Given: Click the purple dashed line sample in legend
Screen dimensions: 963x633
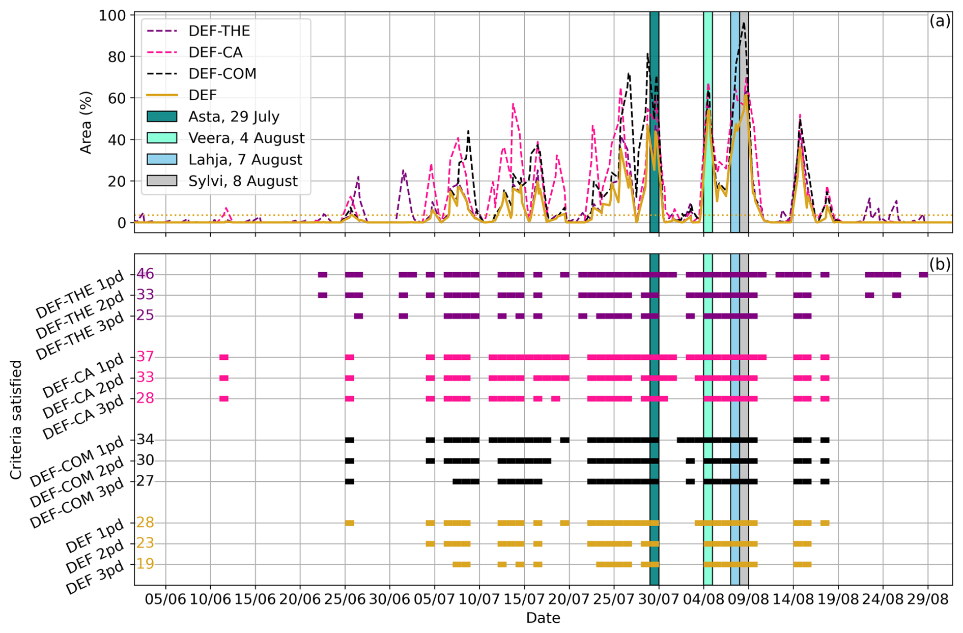Looking at the screenshot, I should [162, 31].
